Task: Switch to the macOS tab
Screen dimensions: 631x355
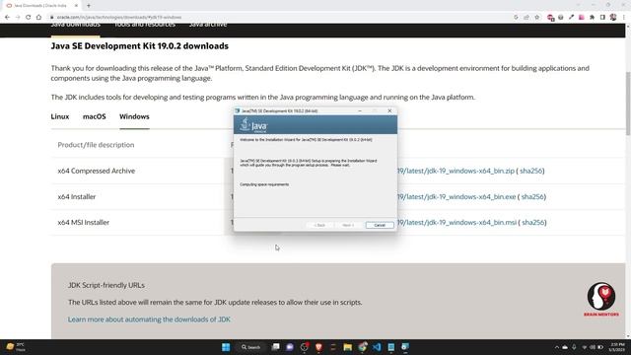Action: [95, 116]
